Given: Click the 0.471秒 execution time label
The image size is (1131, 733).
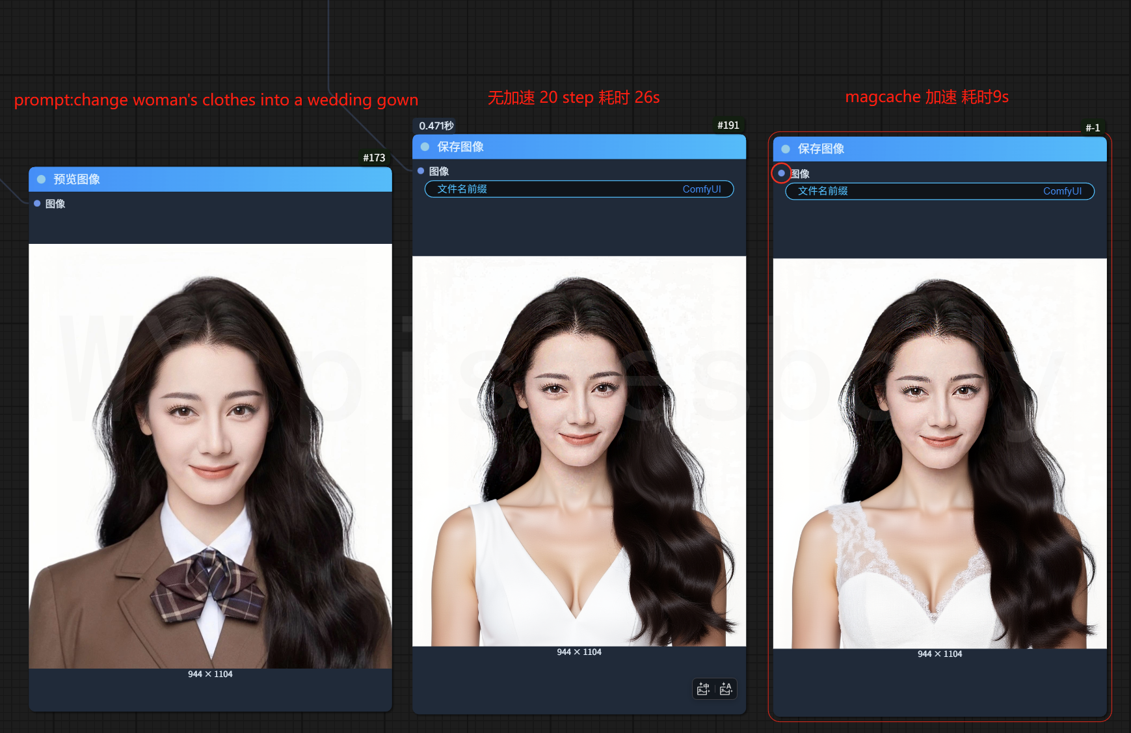Looking at the screenshot, I should coord(436,126).
